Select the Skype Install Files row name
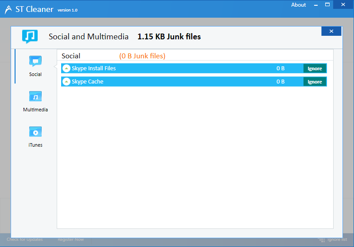This screenshot has width=354, height=247. pyautogui.click(x=93, y=68)
